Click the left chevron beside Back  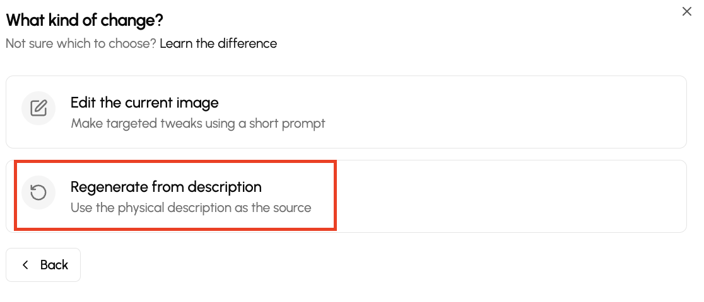coord(25,265)
